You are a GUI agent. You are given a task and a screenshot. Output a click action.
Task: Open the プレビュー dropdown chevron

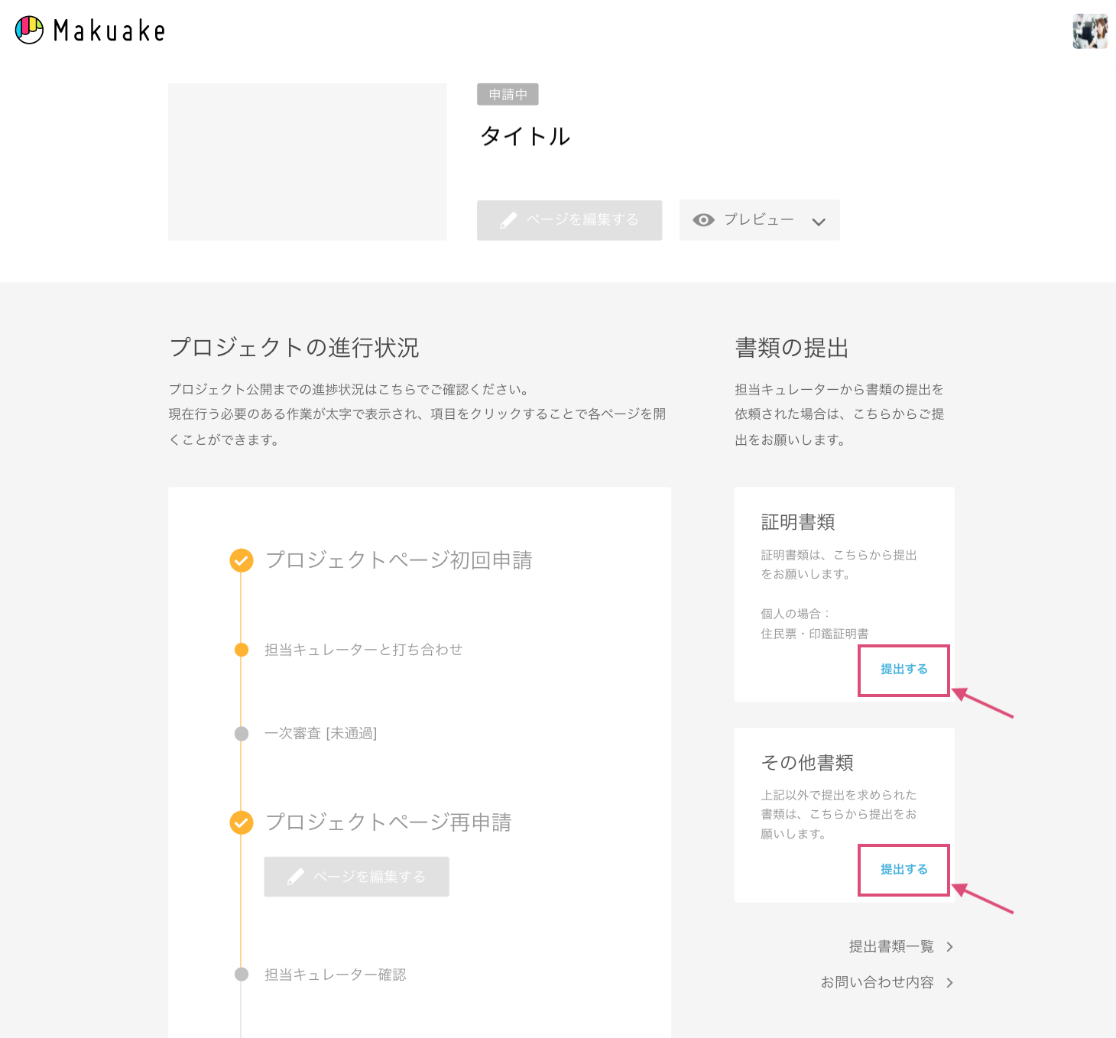(818, 222)
